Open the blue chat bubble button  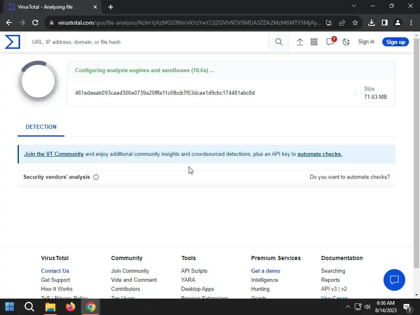(x=394, y=280)
